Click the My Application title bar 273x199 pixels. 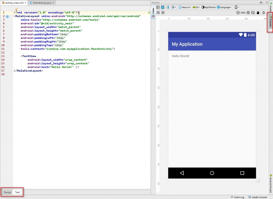click(x=212, y=44)
